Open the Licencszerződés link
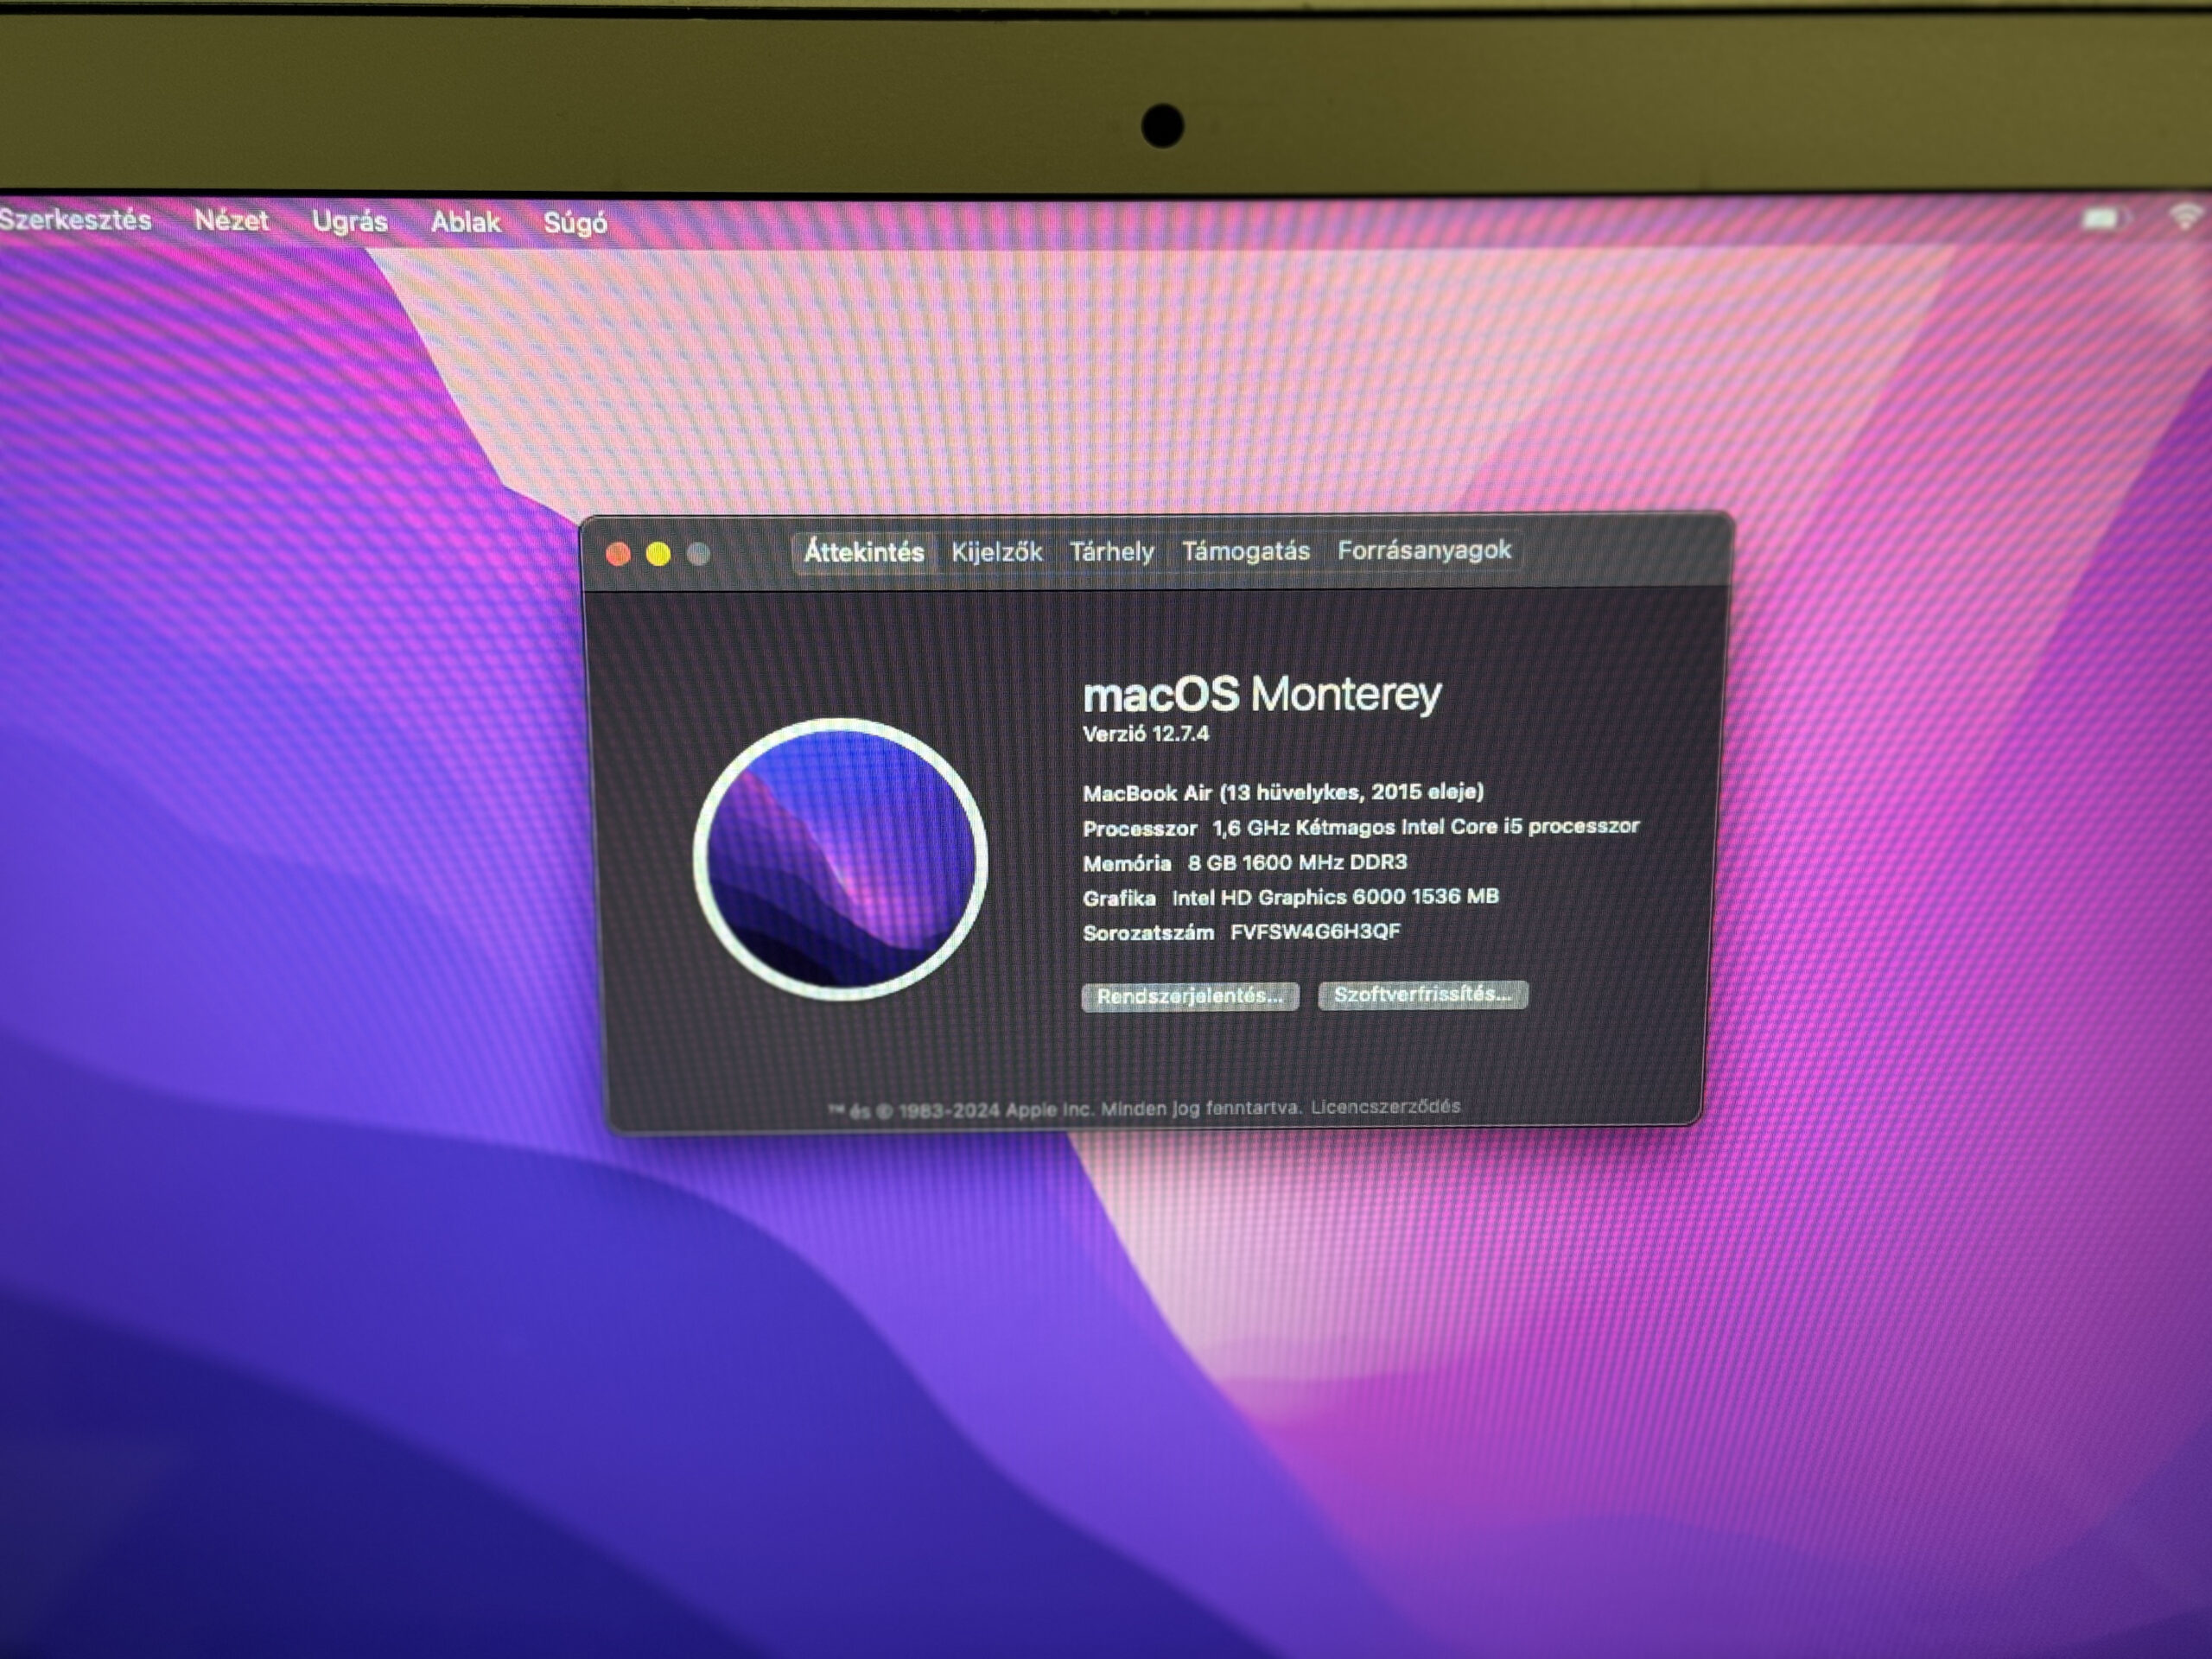 pos(1385,1106)
